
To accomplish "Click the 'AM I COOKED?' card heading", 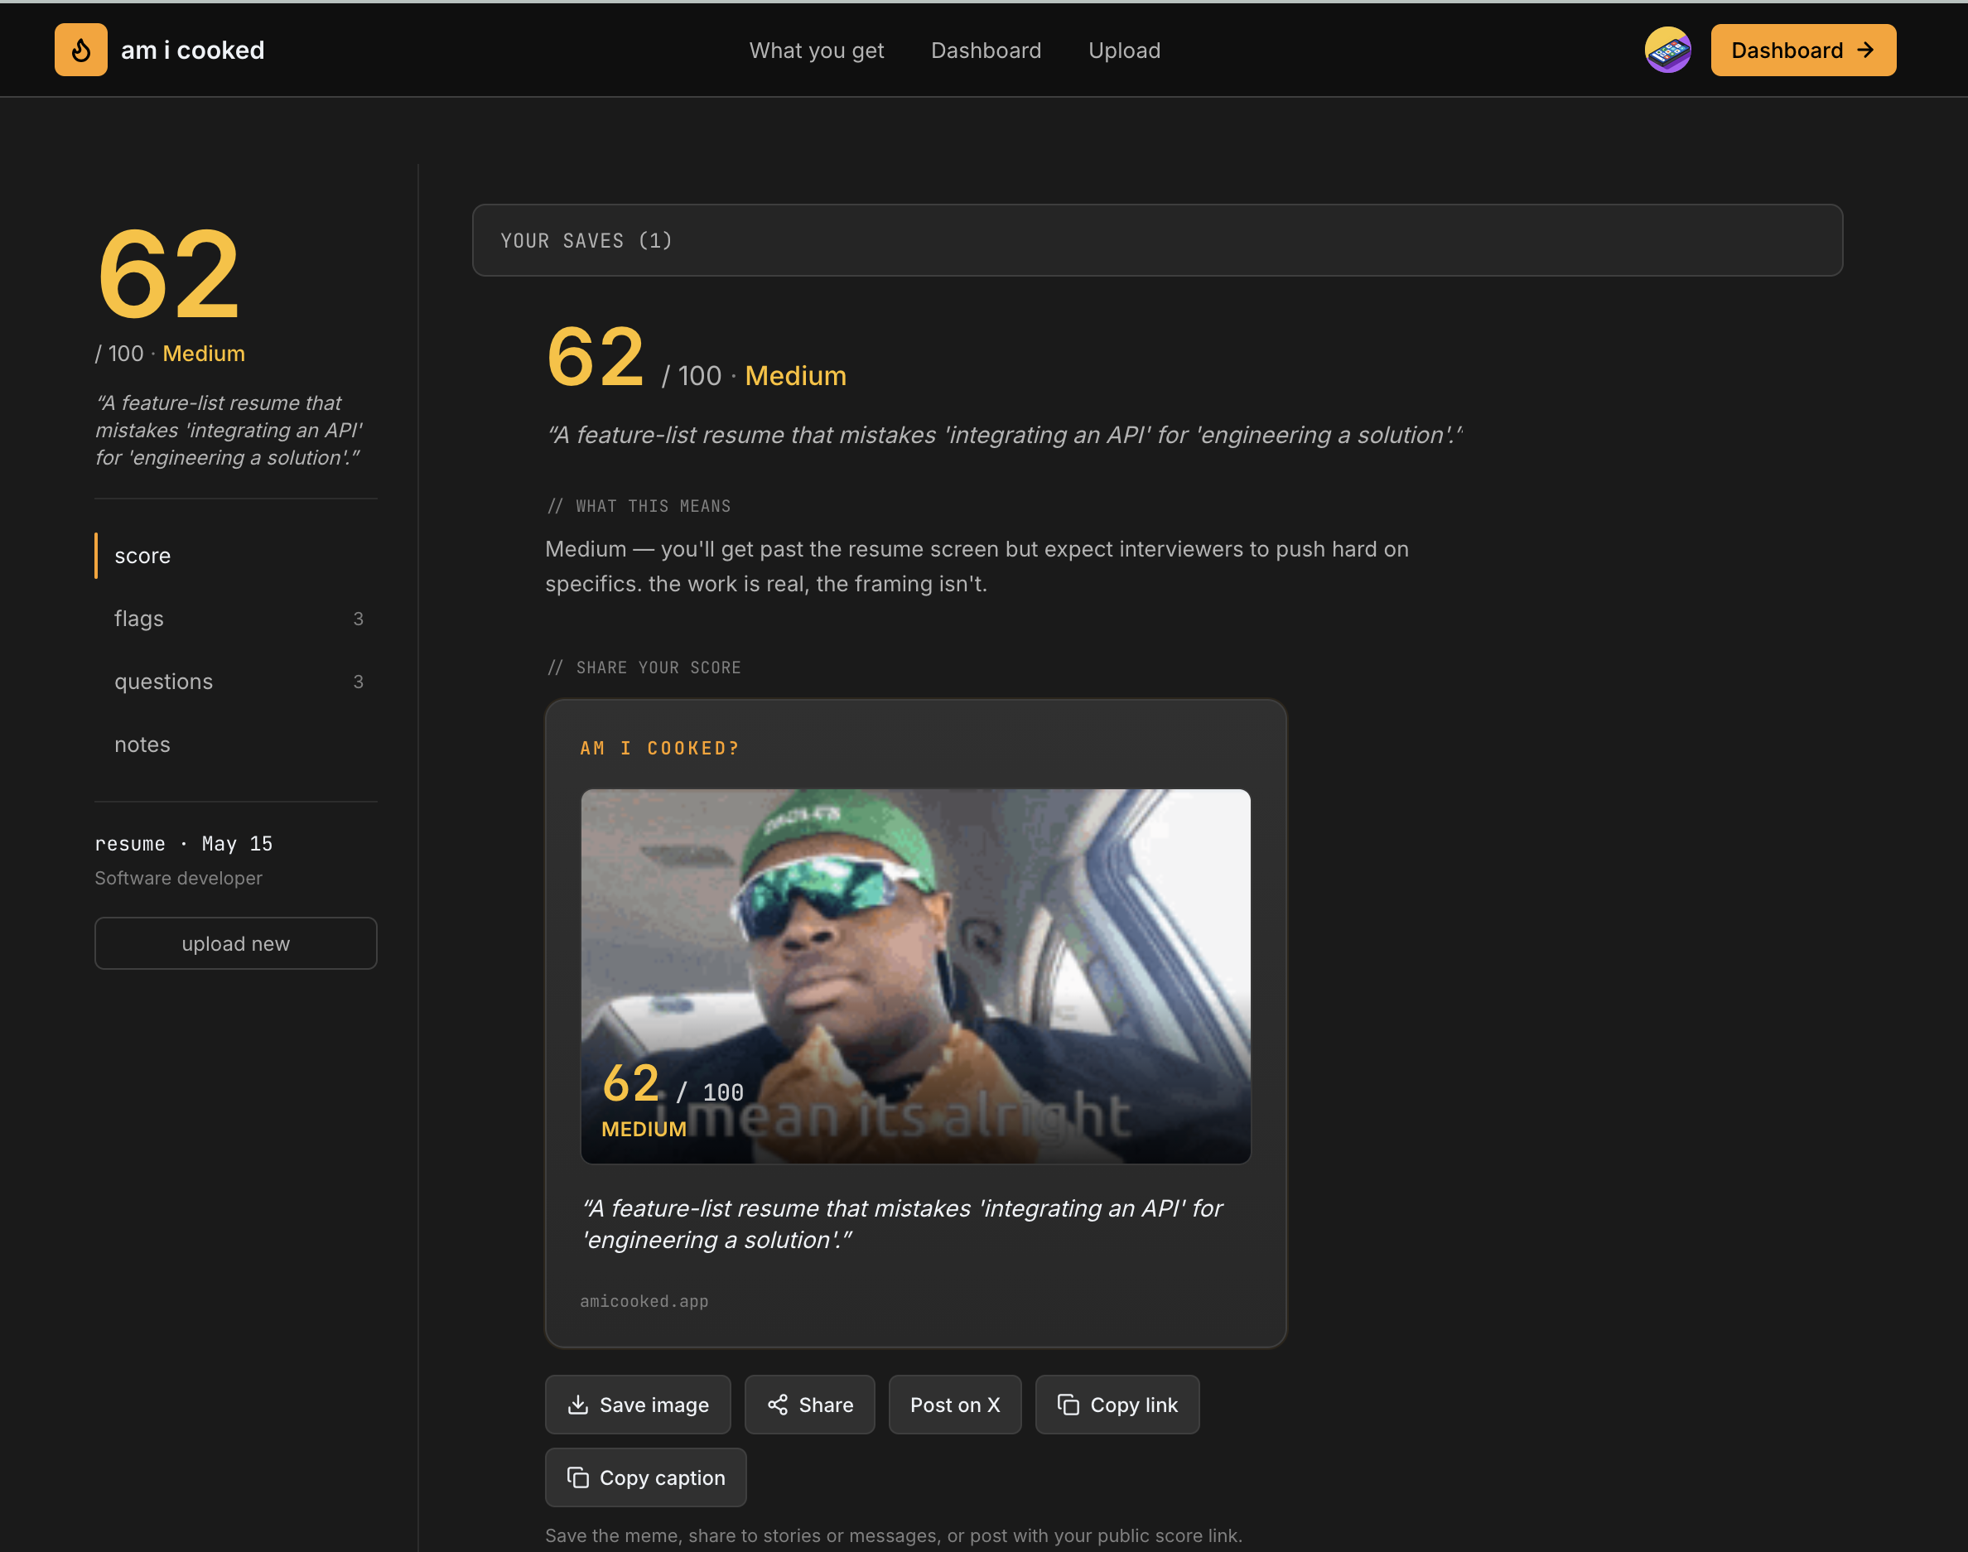I will click(x=659, y=748).
